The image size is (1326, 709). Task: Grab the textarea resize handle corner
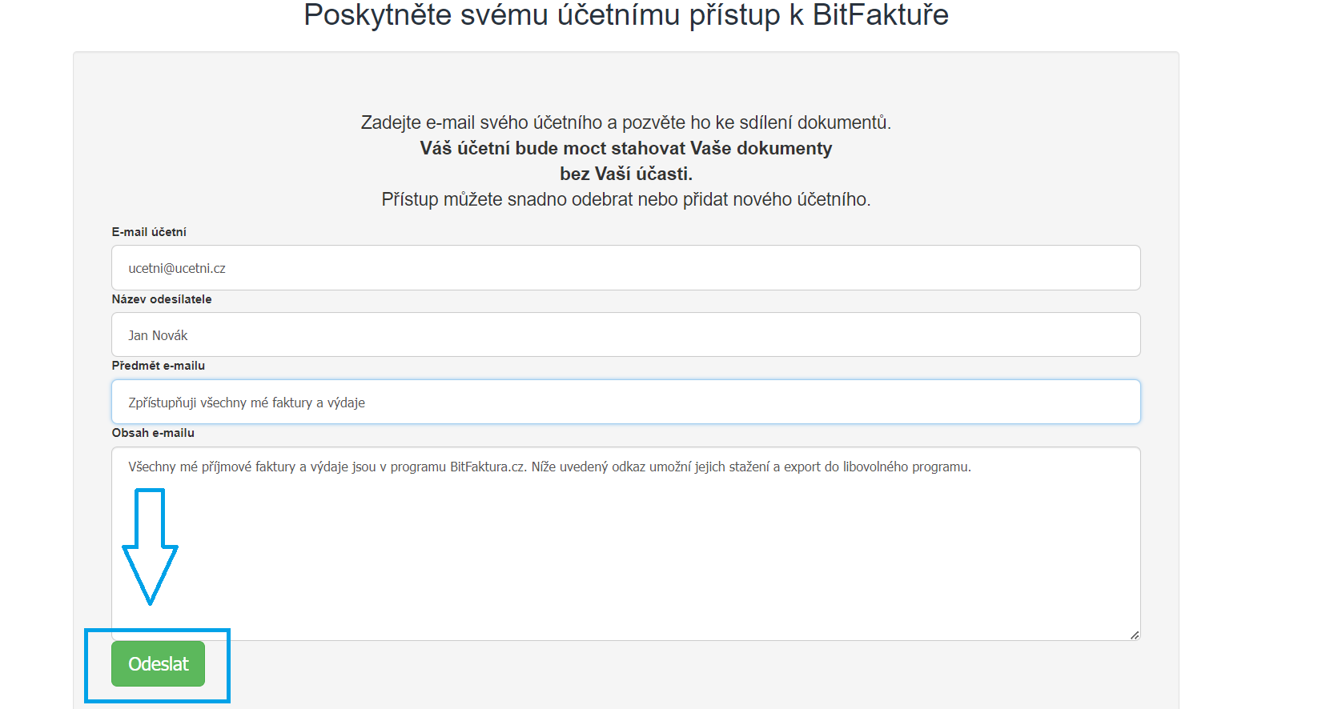[1134, 635]
